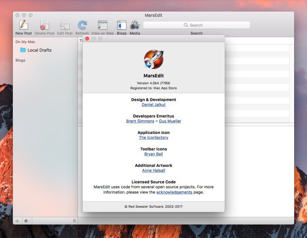Click the Bryan Bell link
This screenshot has height=238, width=307.
(154, 154)
